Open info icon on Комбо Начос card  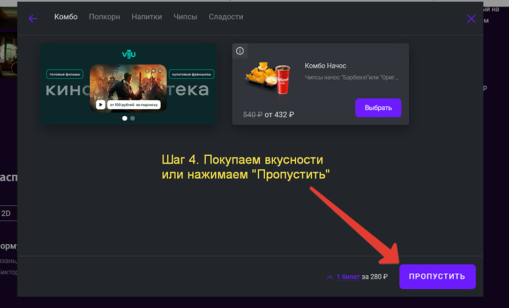pyautogui.click(x=240, y=51)
